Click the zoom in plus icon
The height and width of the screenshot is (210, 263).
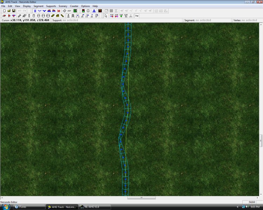tap(65, 11)
